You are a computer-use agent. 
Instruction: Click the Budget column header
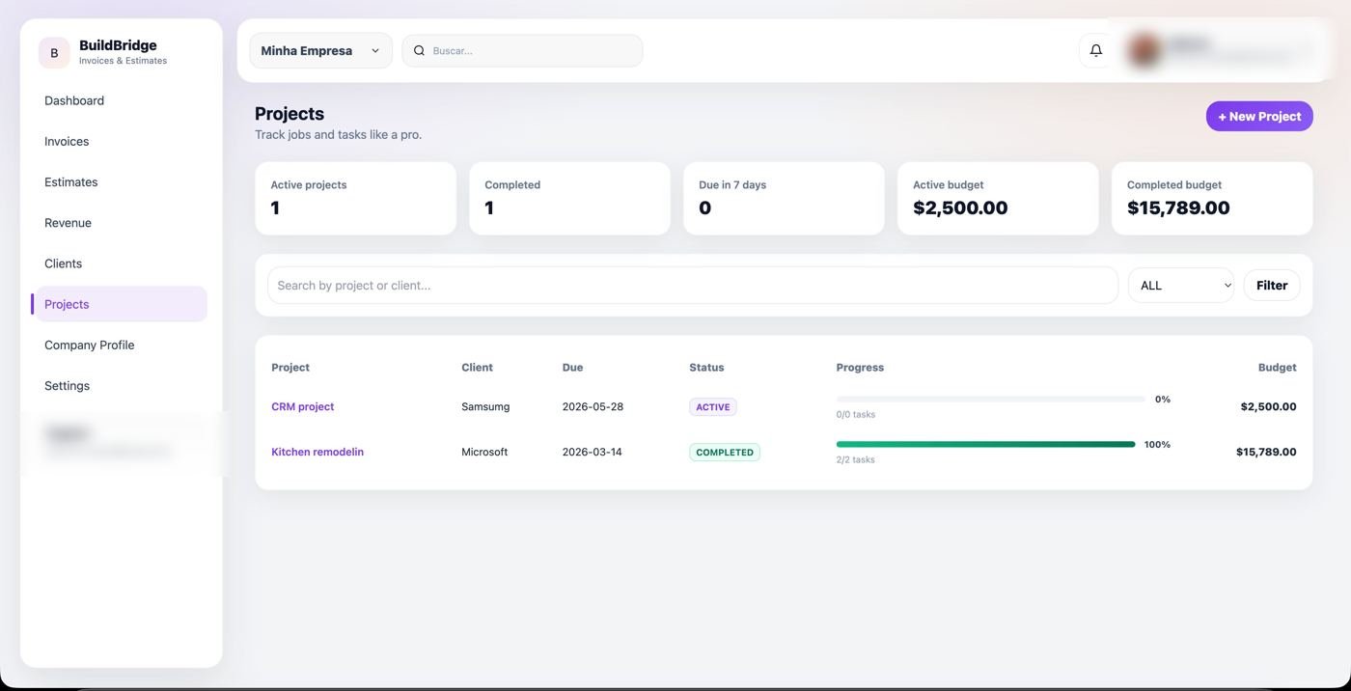click(1277, 367)
